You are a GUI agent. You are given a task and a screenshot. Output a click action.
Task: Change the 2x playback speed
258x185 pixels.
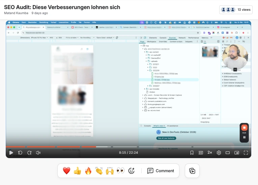[210, 152]
